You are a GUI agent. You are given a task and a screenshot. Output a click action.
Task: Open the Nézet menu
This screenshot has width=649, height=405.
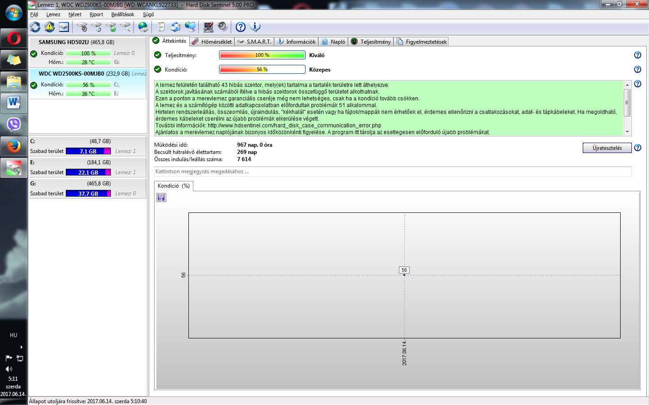coord(75,14)
